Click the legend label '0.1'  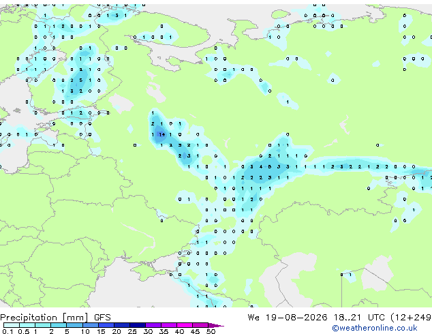tap(8, 331)
